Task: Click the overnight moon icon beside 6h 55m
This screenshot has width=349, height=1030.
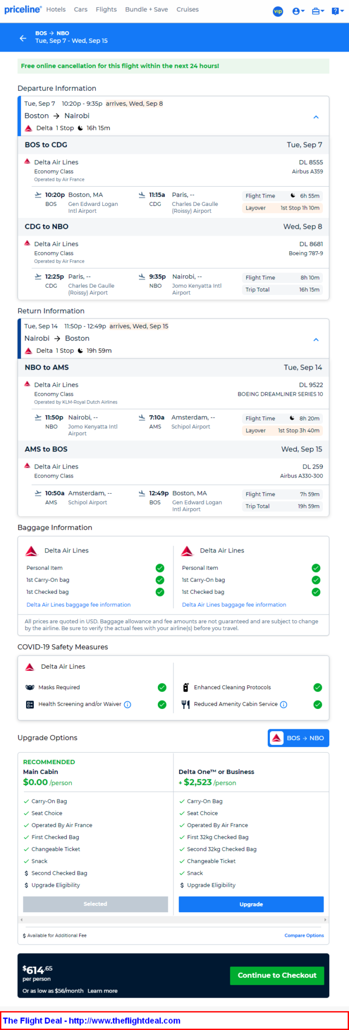Action: [x=293, y=195]
